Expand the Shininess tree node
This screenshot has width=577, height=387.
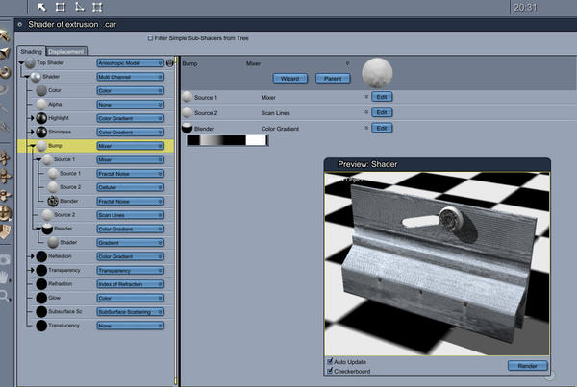(33, 132)
